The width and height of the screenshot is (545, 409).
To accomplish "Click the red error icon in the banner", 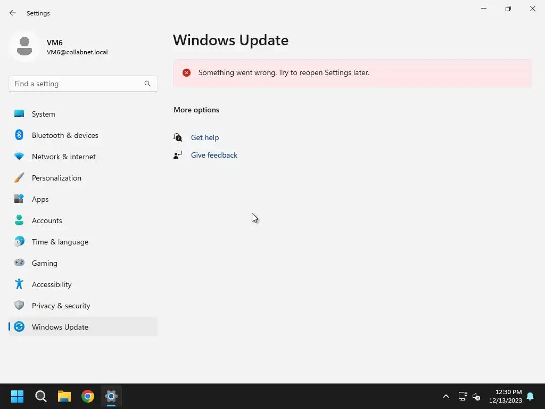I will [x=187, y=72].
